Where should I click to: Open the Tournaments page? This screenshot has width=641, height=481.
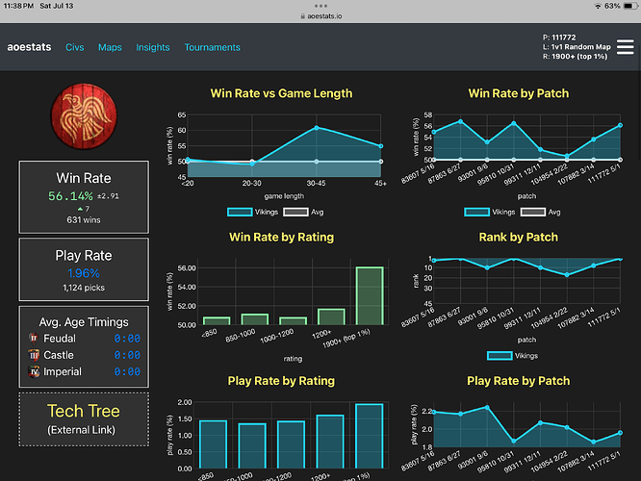pyautogui.click(x=212, y=47)
